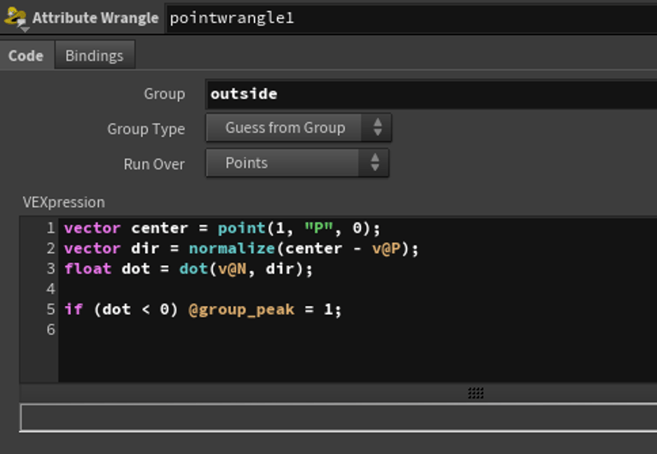The width and height of the screenshot is (657, 454).
Task: Click the Run Over parameter label
Action: (154, 164)
